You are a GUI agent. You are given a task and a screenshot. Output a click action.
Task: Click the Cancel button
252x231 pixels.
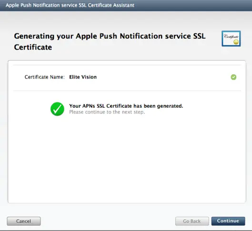[x=24, y=221]
